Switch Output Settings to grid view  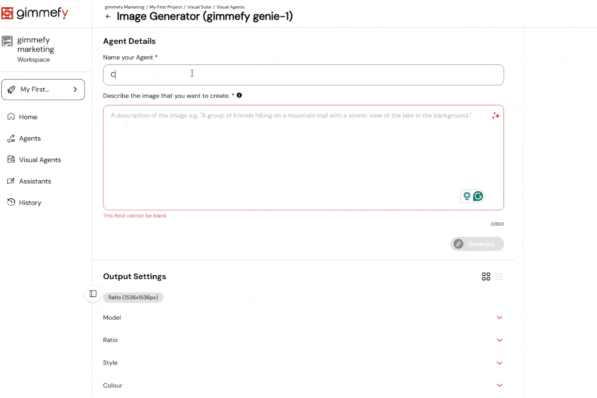click(486, 276)
